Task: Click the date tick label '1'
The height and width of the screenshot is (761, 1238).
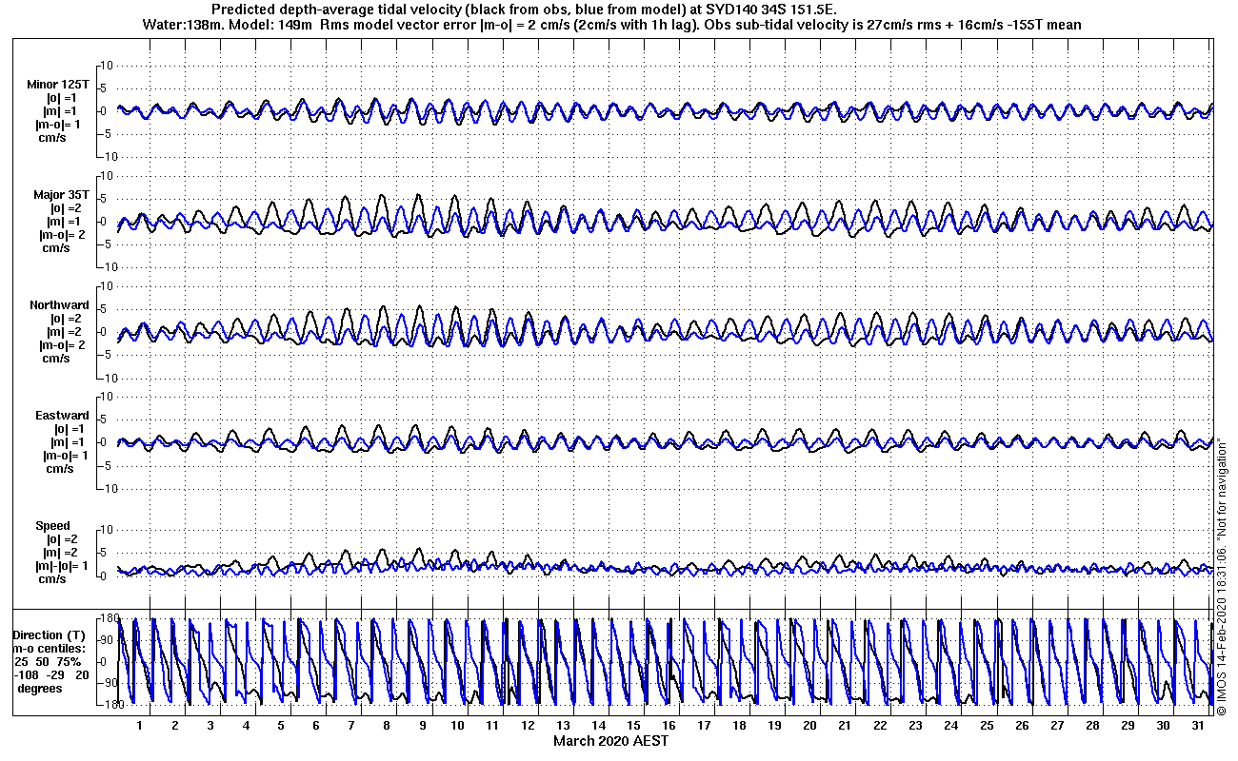Action: pyautogui.click(x=139, y=725)
